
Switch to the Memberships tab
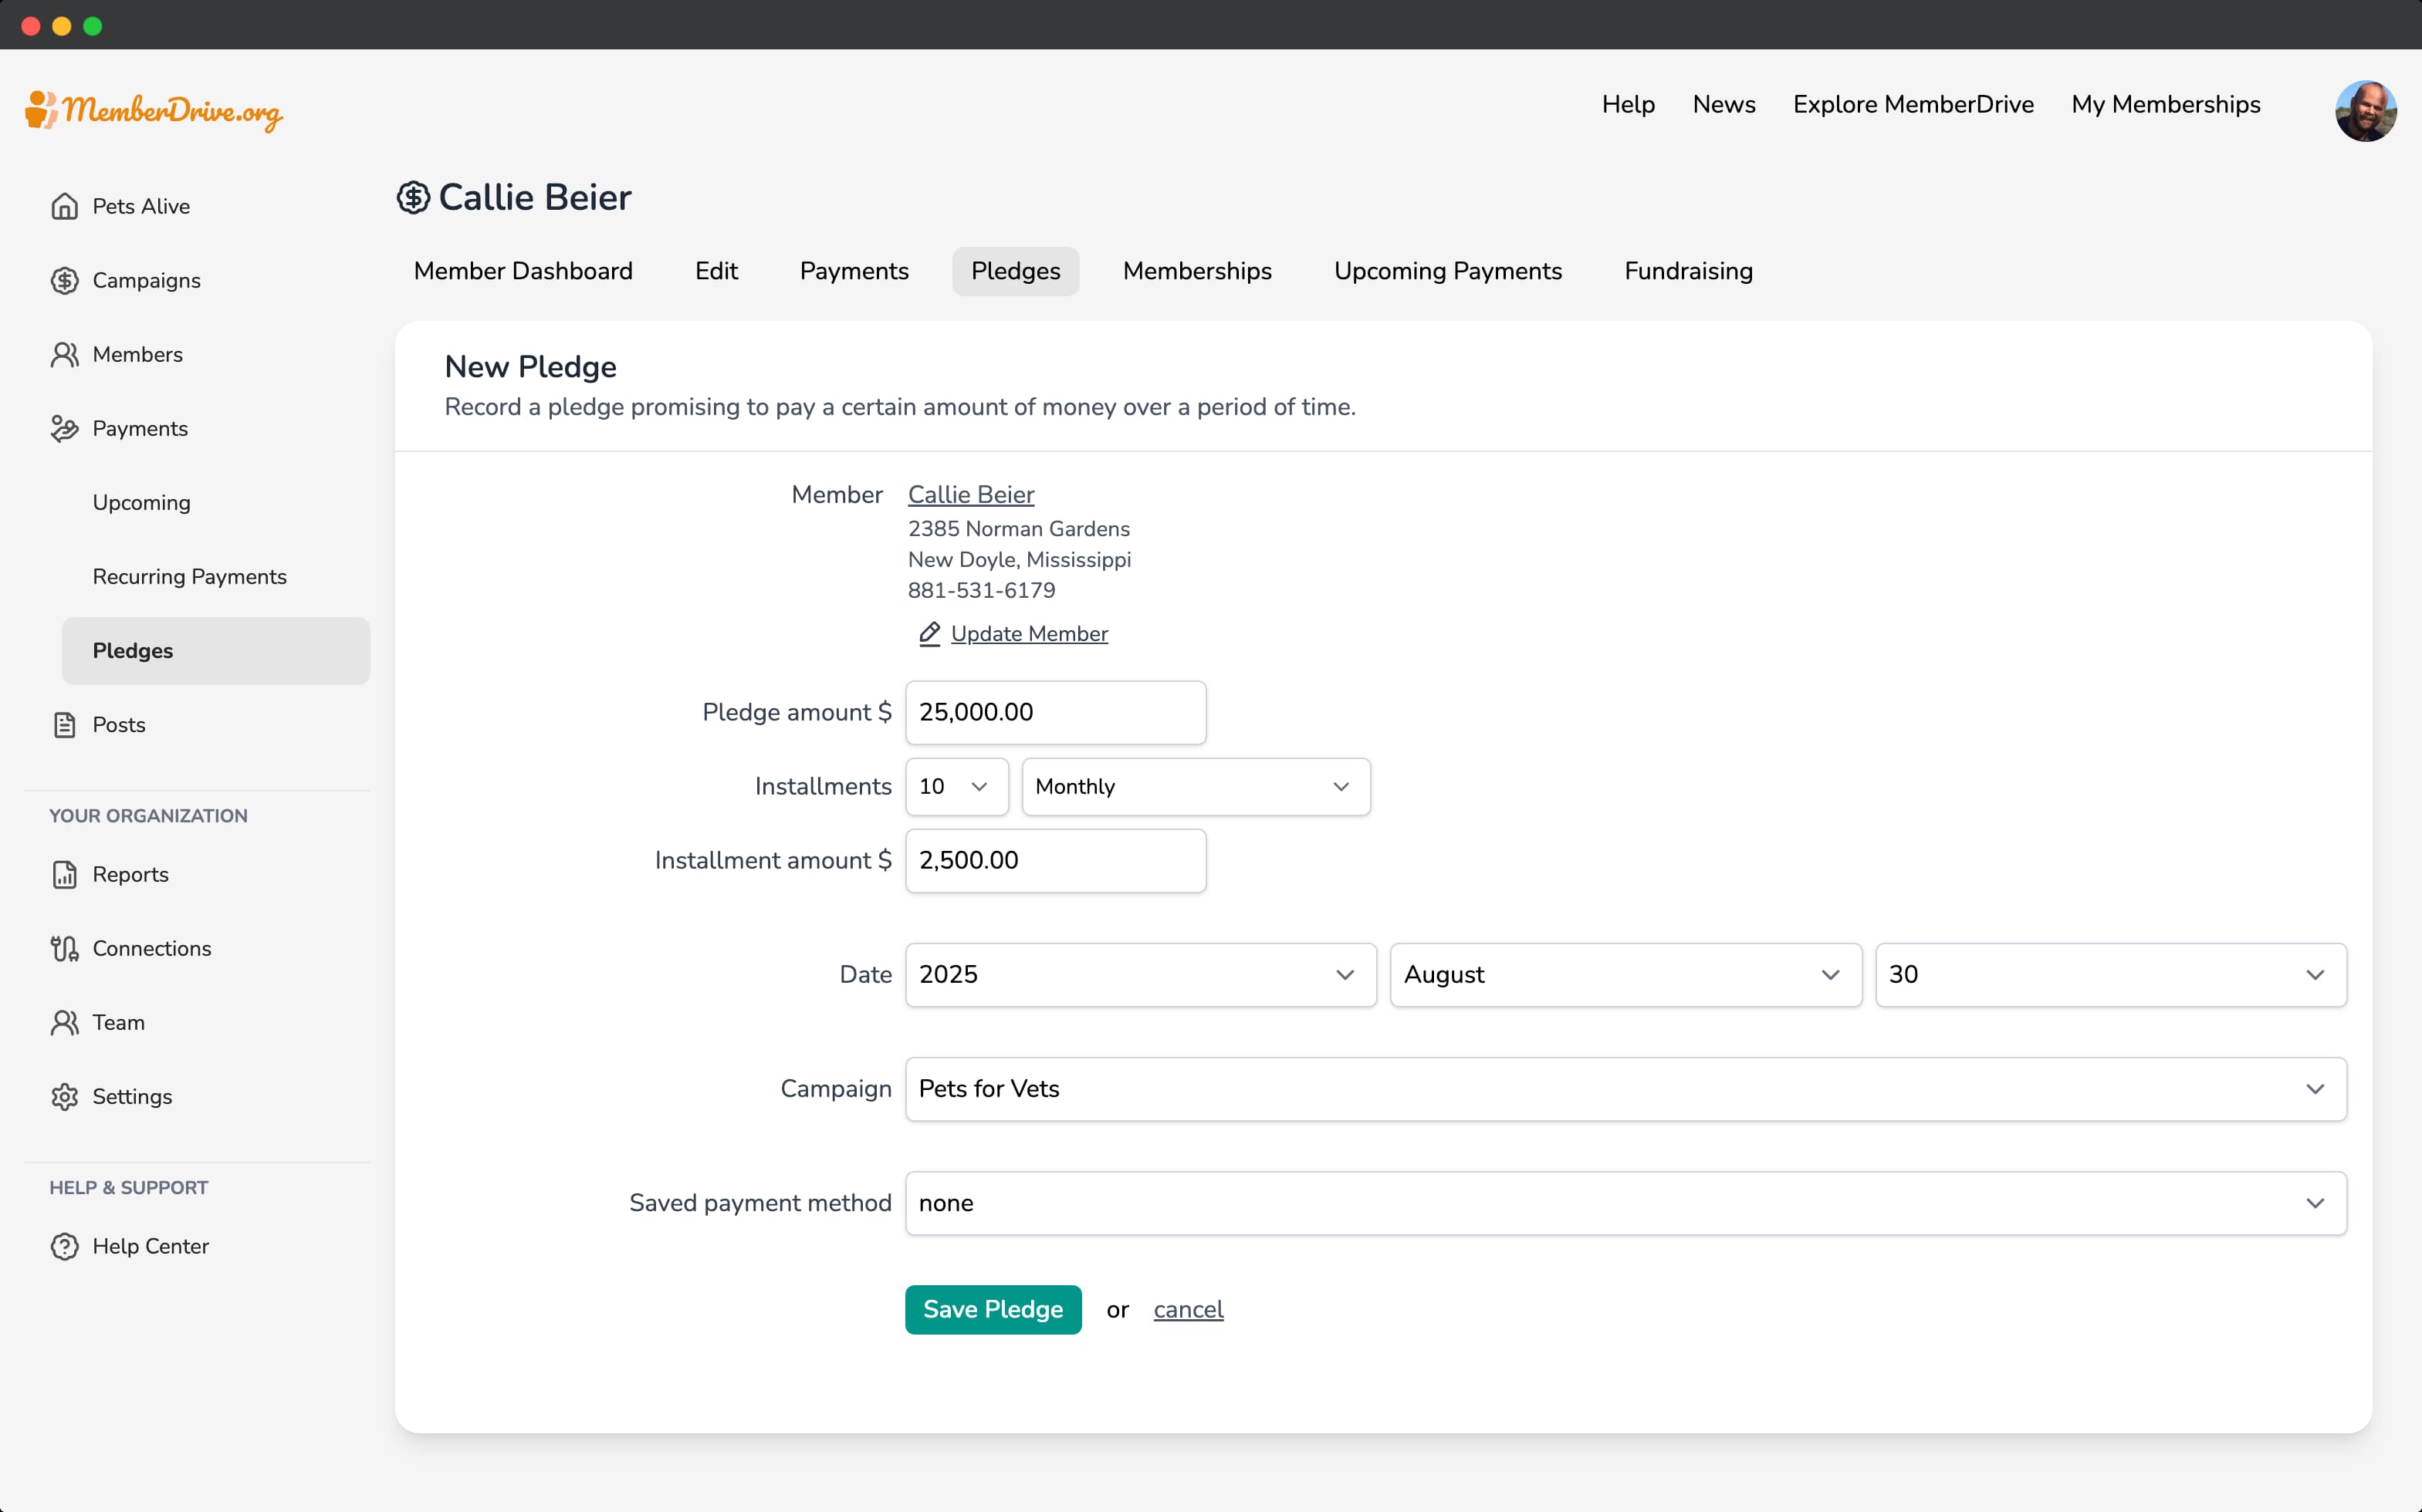click(1198, 271)
